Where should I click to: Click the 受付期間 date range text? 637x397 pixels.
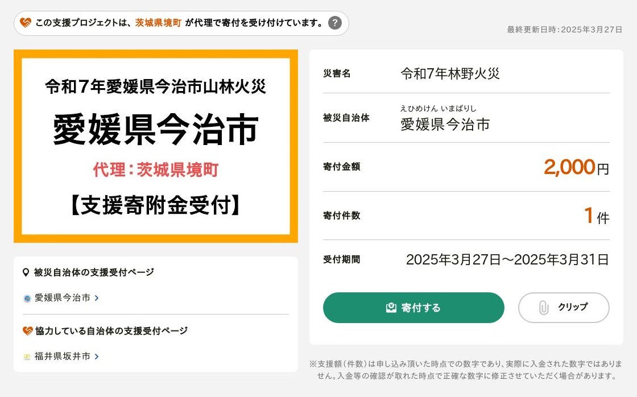(507, 260)
